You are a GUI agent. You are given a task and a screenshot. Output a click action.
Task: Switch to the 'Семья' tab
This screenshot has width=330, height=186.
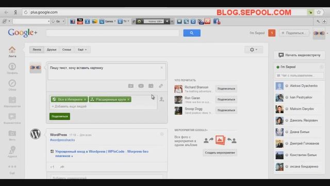click(x=67, y=50)
